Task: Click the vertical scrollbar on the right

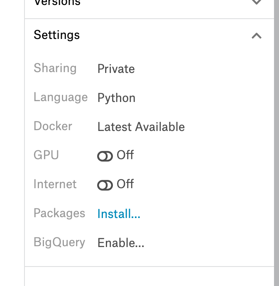Action: point(277,143)
